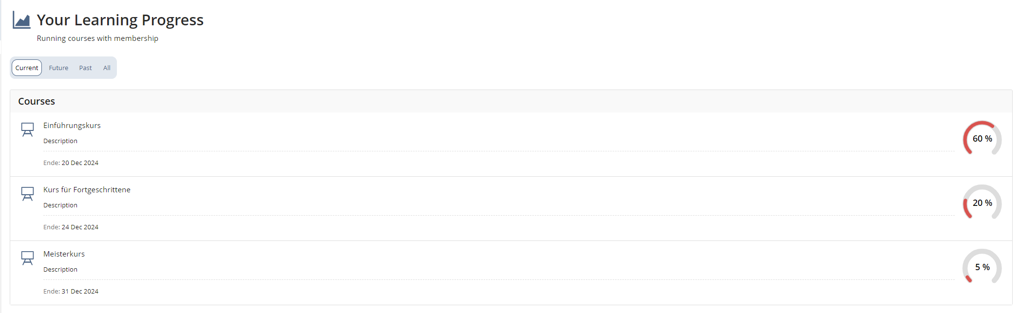Click the learning progress chart icon

pos(21,20)
